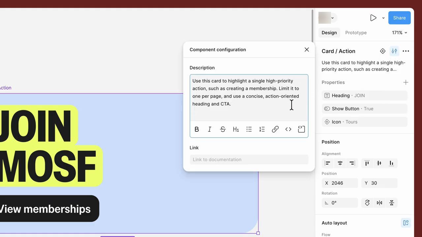
Task: Toggle the Auto layout settings icon
Action: 406,223
